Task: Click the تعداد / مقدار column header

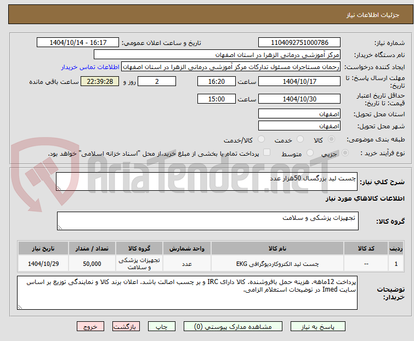Action: 92,248
